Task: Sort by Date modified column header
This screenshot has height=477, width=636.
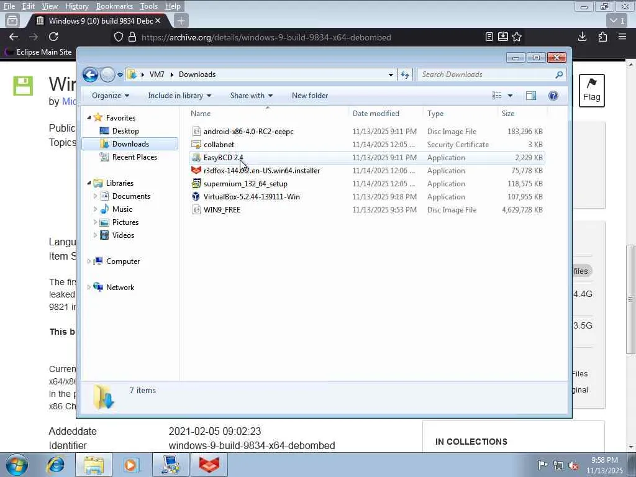Action: coord(386,114)
